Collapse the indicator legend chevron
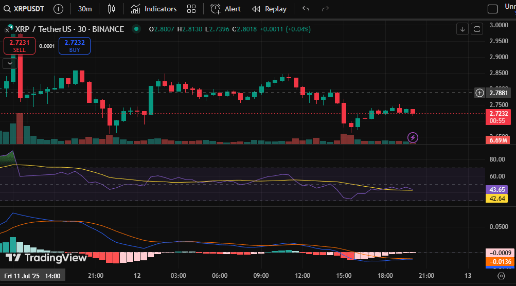 10,63
